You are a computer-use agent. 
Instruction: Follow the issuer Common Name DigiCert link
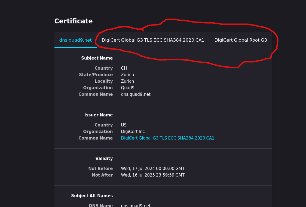click(168, 138)
